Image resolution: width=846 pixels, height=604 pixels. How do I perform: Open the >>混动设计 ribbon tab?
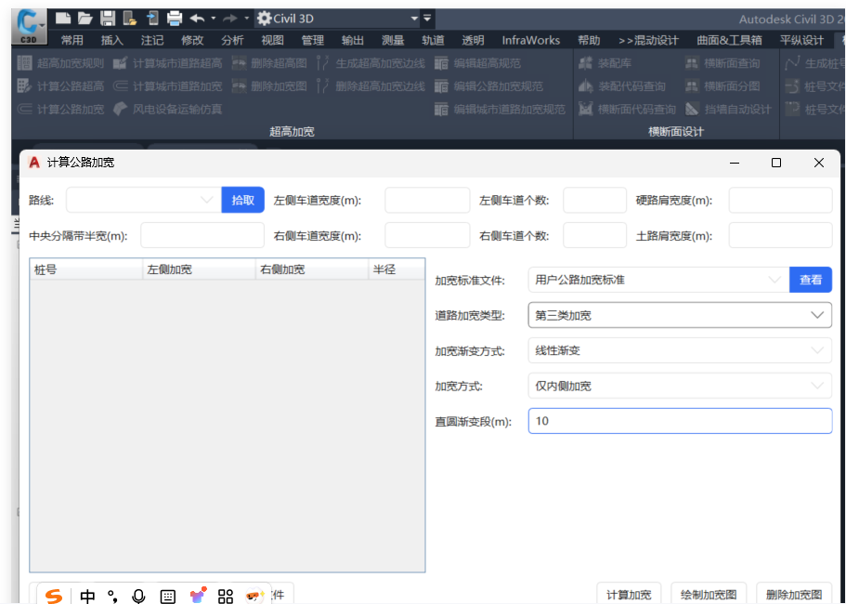(648, 41)
